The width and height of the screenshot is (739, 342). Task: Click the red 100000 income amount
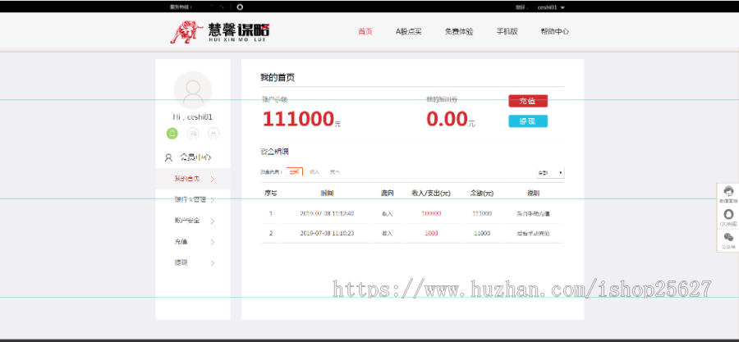click(431, 213)
